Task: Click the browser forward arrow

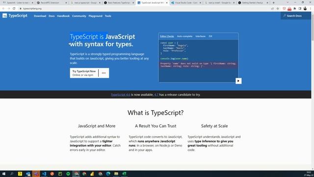Action: coord(9,9)
